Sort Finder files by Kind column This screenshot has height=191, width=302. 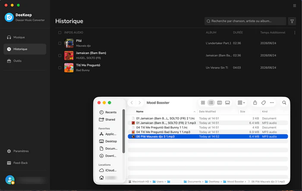[264, 112]
